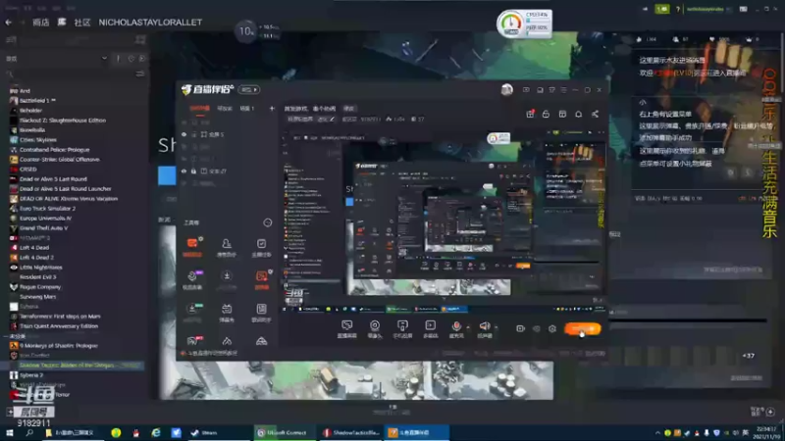Open the Steam 商店 store tab
Viewport: 785px width, 441px height.
[x=40, y=22]
